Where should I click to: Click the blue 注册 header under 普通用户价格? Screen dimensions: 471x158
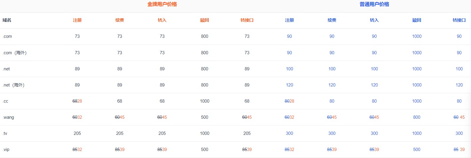pos(289,20)
